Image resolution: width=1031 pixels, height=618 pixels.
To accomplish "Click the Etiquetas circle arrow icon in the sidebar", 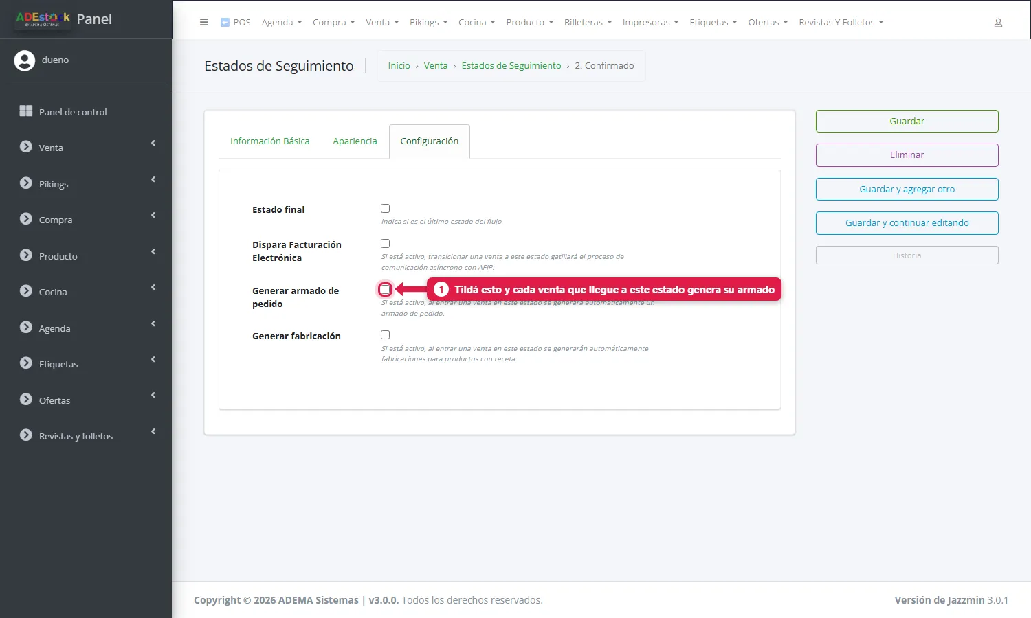I will 26,363.
